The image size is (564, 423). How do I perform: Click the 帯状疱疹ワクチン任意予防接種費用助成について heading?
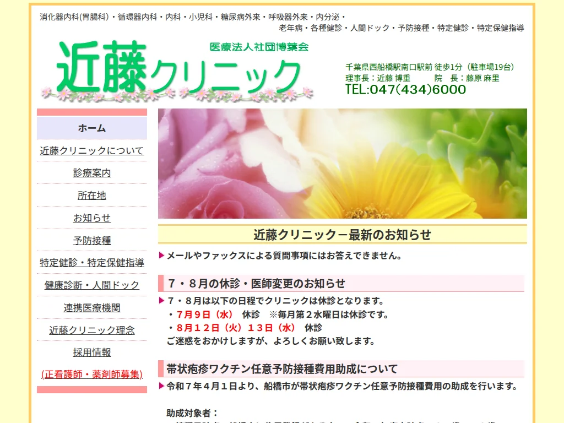(341, 368)
